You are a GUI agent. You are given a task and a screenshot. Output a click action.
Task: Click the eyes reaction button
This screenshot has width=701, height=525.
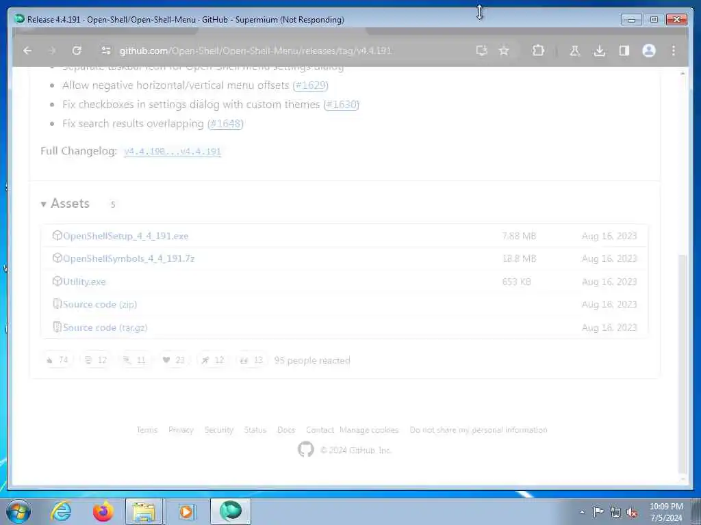pos(251,360)
